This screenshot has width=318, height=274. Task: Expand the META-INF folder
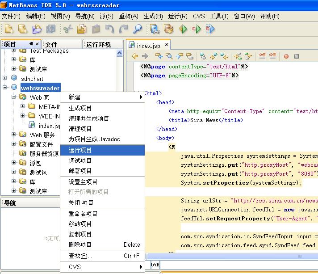(x=22, y=106)
